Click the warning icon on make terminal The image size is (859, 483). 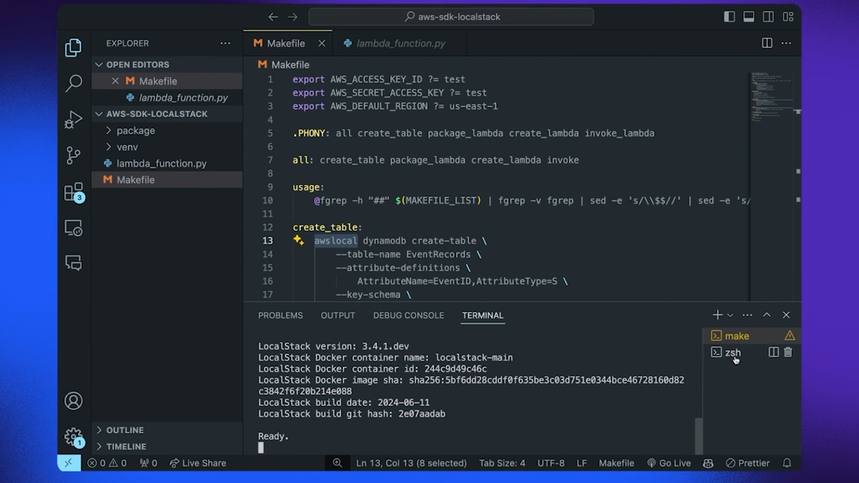(790, 335)
